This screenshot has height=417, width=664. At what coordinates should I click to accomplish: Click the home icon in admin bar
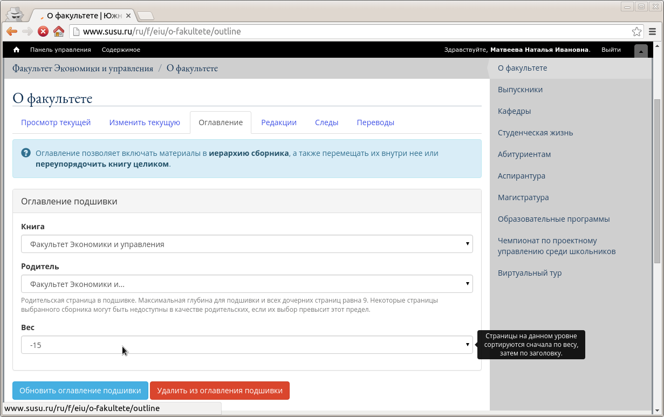point(16,50)
